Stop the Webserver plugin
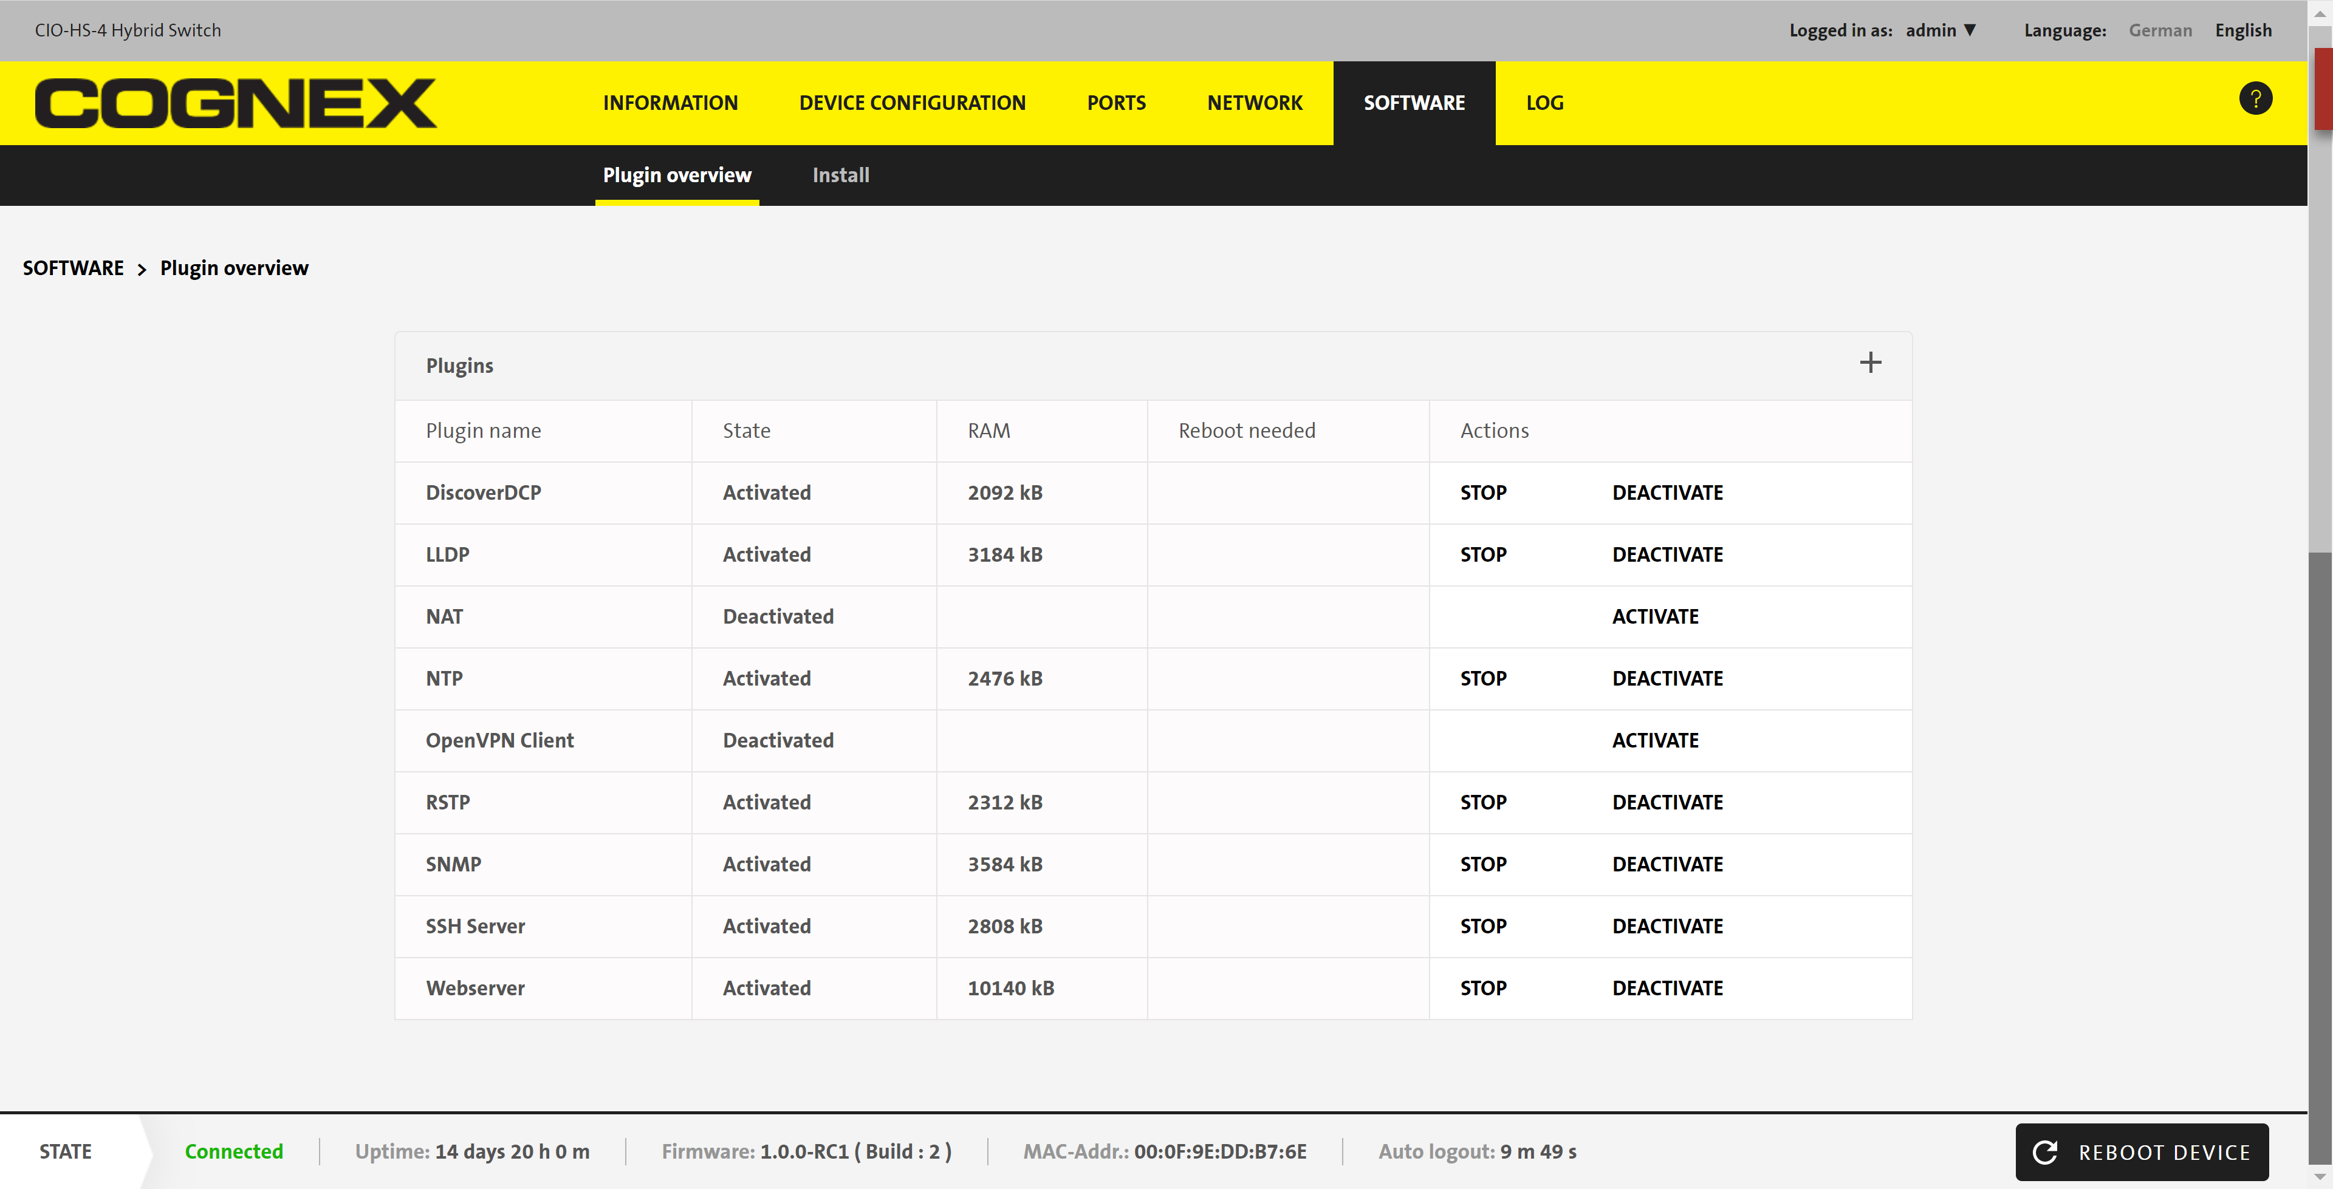The width and height of the screenshot is (2333, 1189). pyautogui.click(x=1482, y=988)
